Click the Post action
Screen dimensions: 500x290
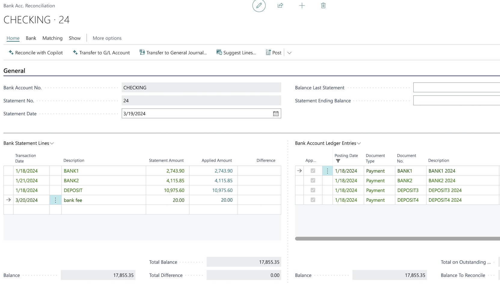pos(274,53)
